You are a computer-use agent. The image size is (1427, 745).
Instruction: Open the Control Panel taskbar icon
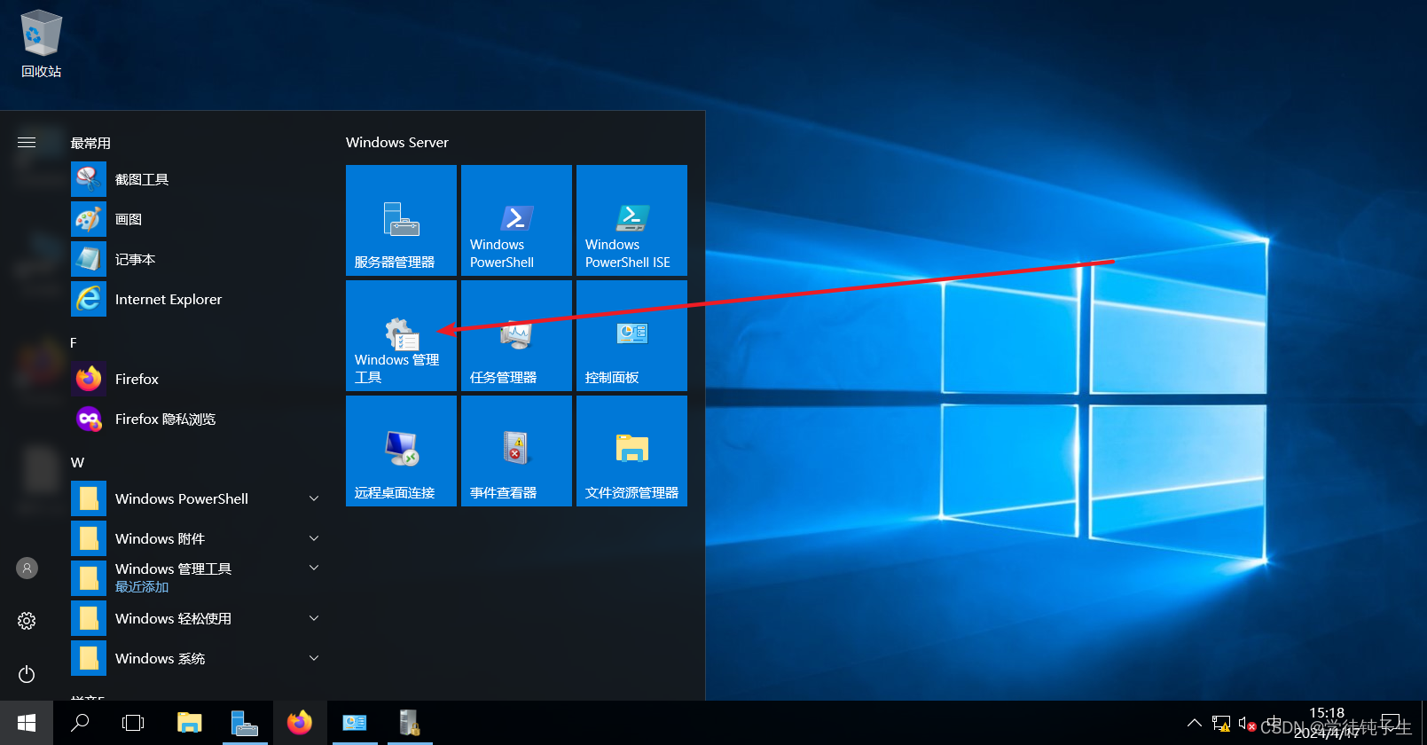click(x=355, y=723)
